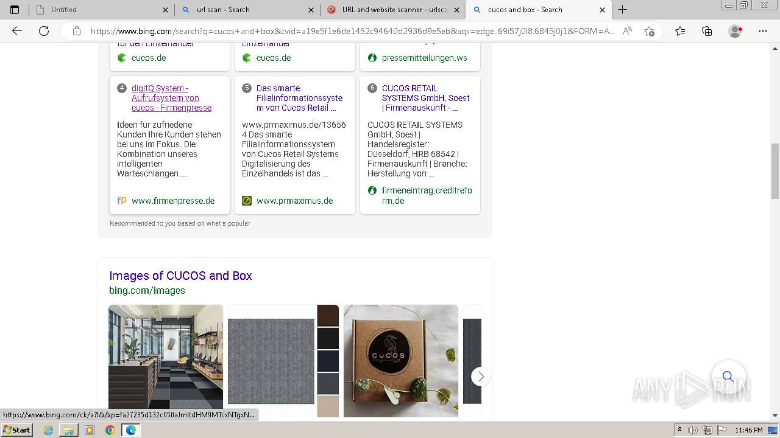Click the pressemitteilungen.ws globe favicon

372,58
